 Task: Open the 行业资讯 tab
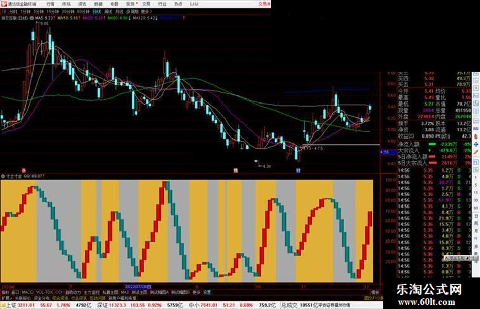pyautogui.click(x=79, y=298)
